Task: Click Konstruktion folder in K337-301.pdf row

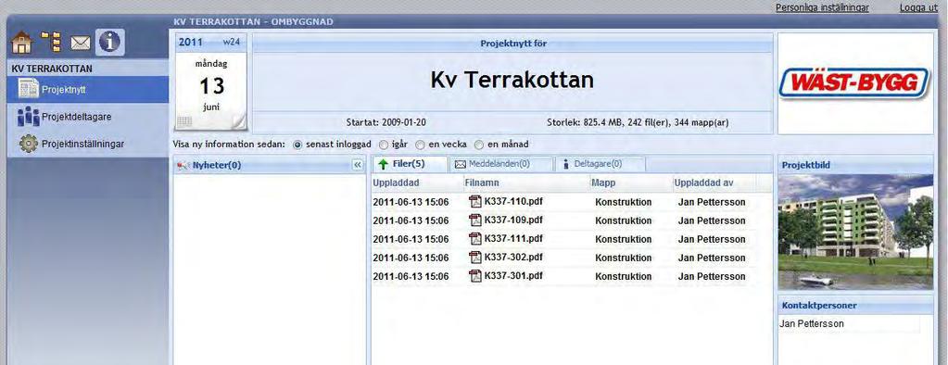Action: 624,276
